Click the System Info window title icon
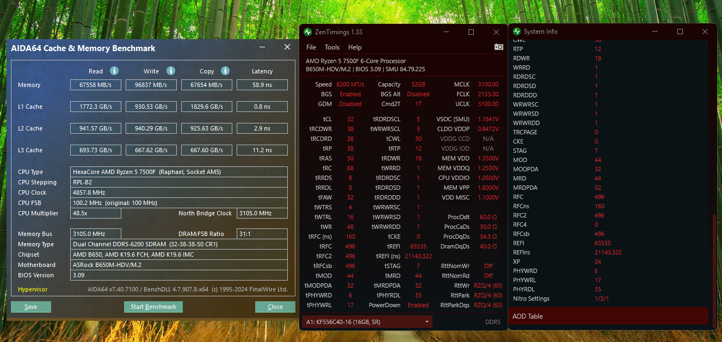The width and height of the screenshot is (722, 342). click(516, 32)
